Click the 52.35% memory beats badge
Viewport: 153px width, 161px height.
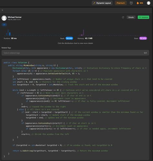pos(143,38)
